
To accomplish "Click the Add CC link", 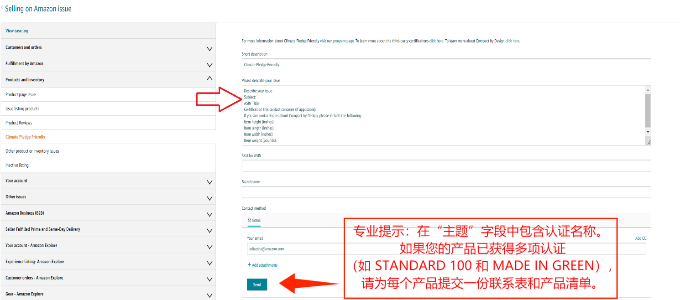I will pyautogui.click(x=641, y=238).
